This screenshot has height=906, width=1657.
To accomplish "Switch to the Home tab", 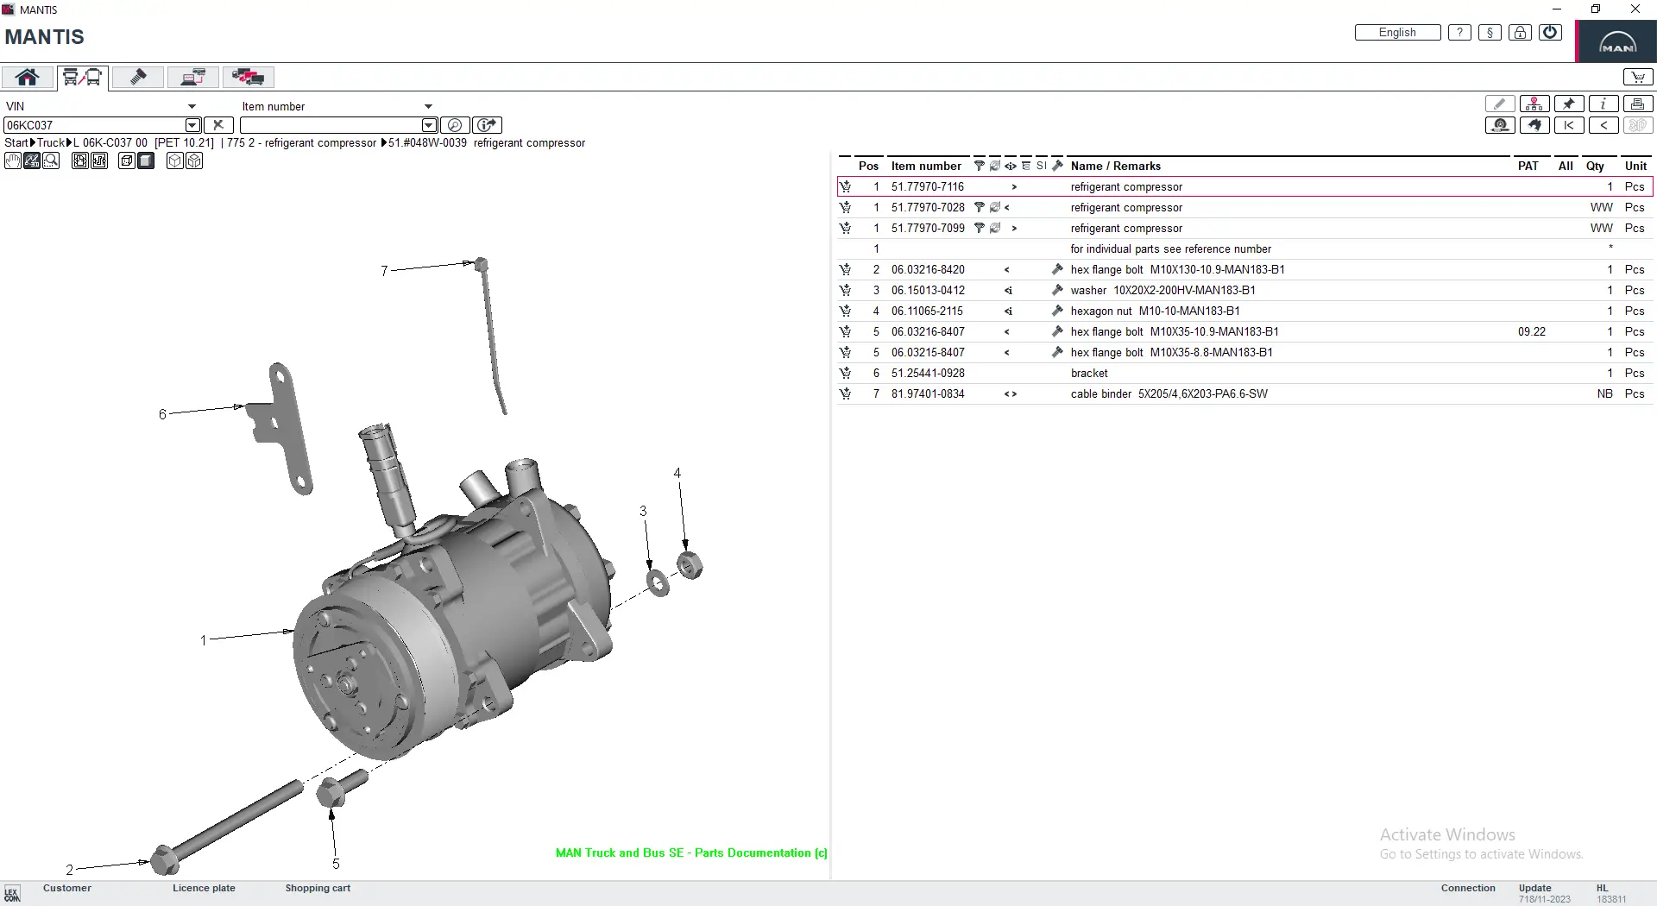I will tap(27, 77).
